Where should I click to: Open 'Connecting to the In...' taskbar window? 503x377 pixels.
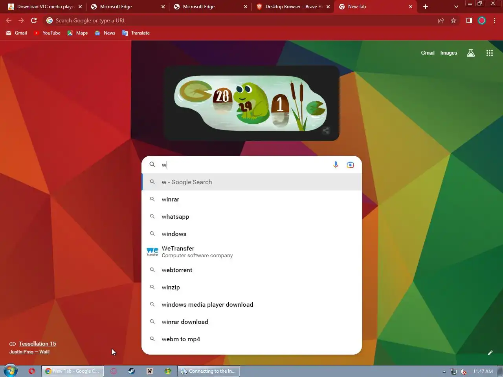pyautogui.click(x=209, y=371)
